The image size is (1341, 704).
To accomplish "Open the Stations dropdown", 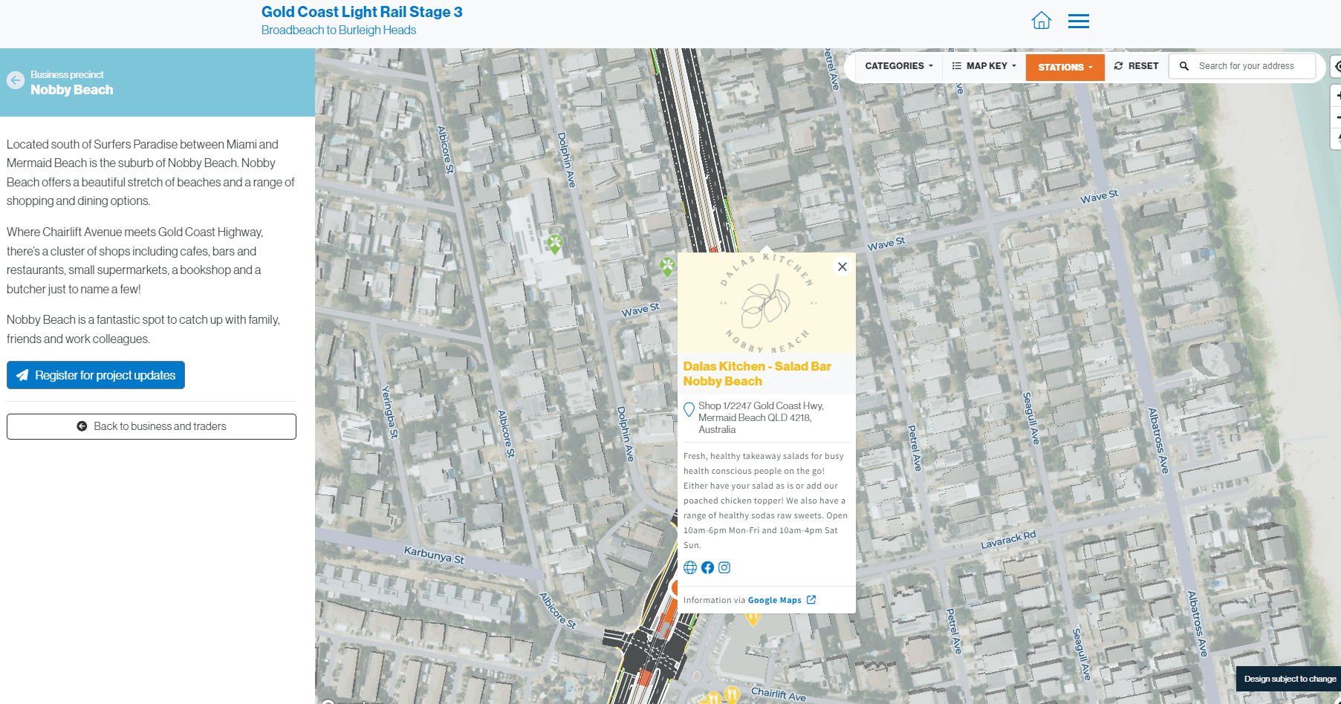I will (1065, 67).
